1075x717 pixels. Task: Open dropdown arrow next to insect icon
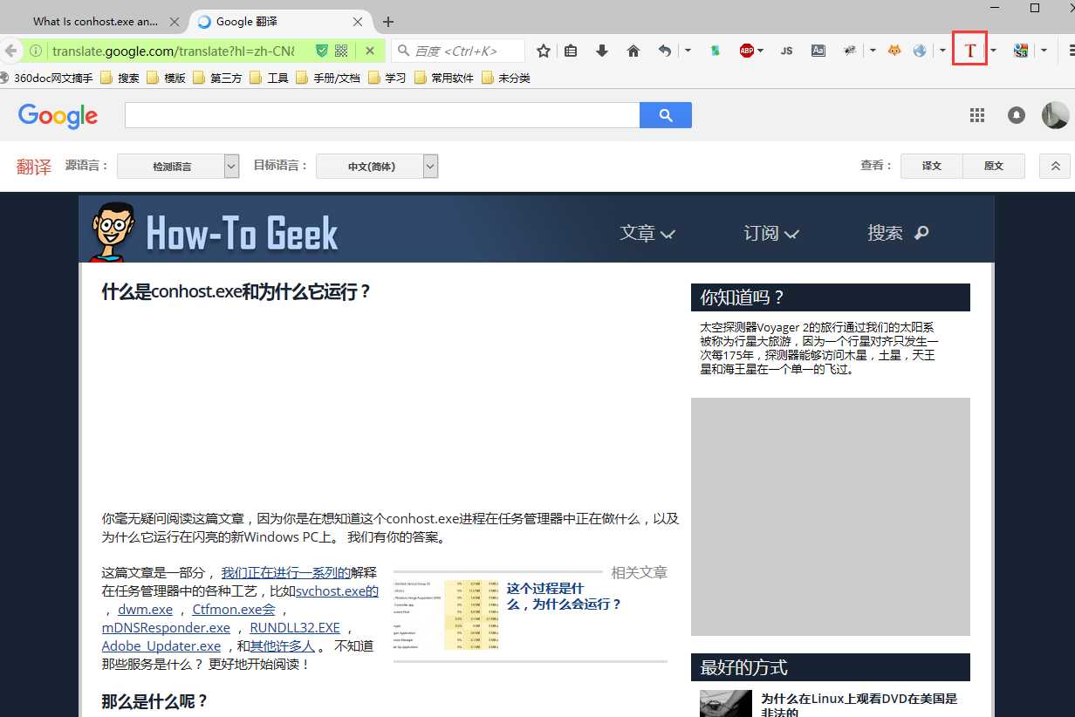click(x=873, y=51)
